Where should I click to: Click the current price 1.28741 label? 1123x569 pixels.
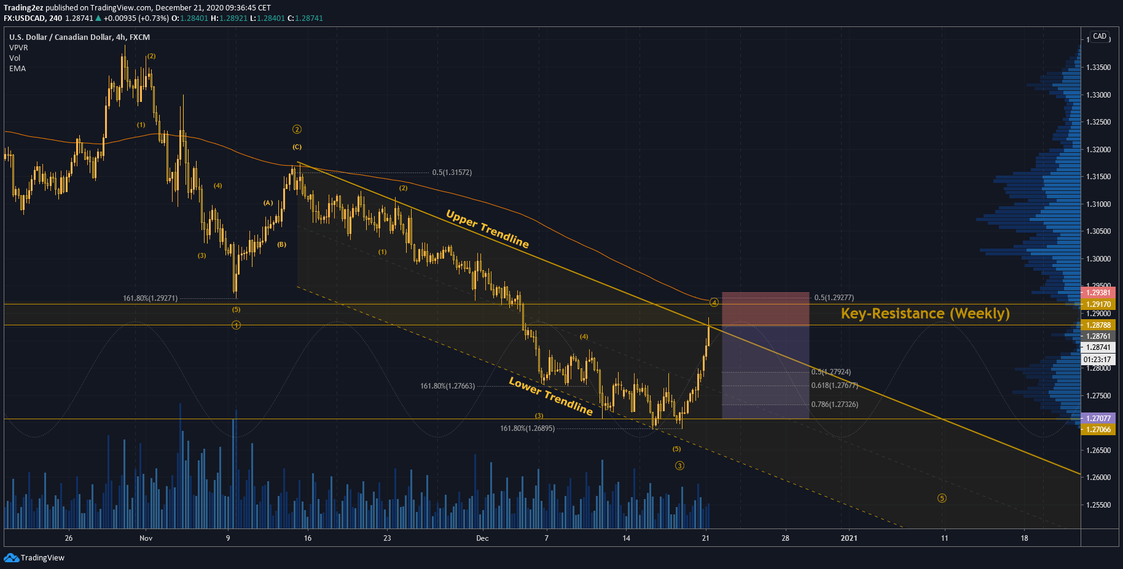click(x=1098, y=347)
